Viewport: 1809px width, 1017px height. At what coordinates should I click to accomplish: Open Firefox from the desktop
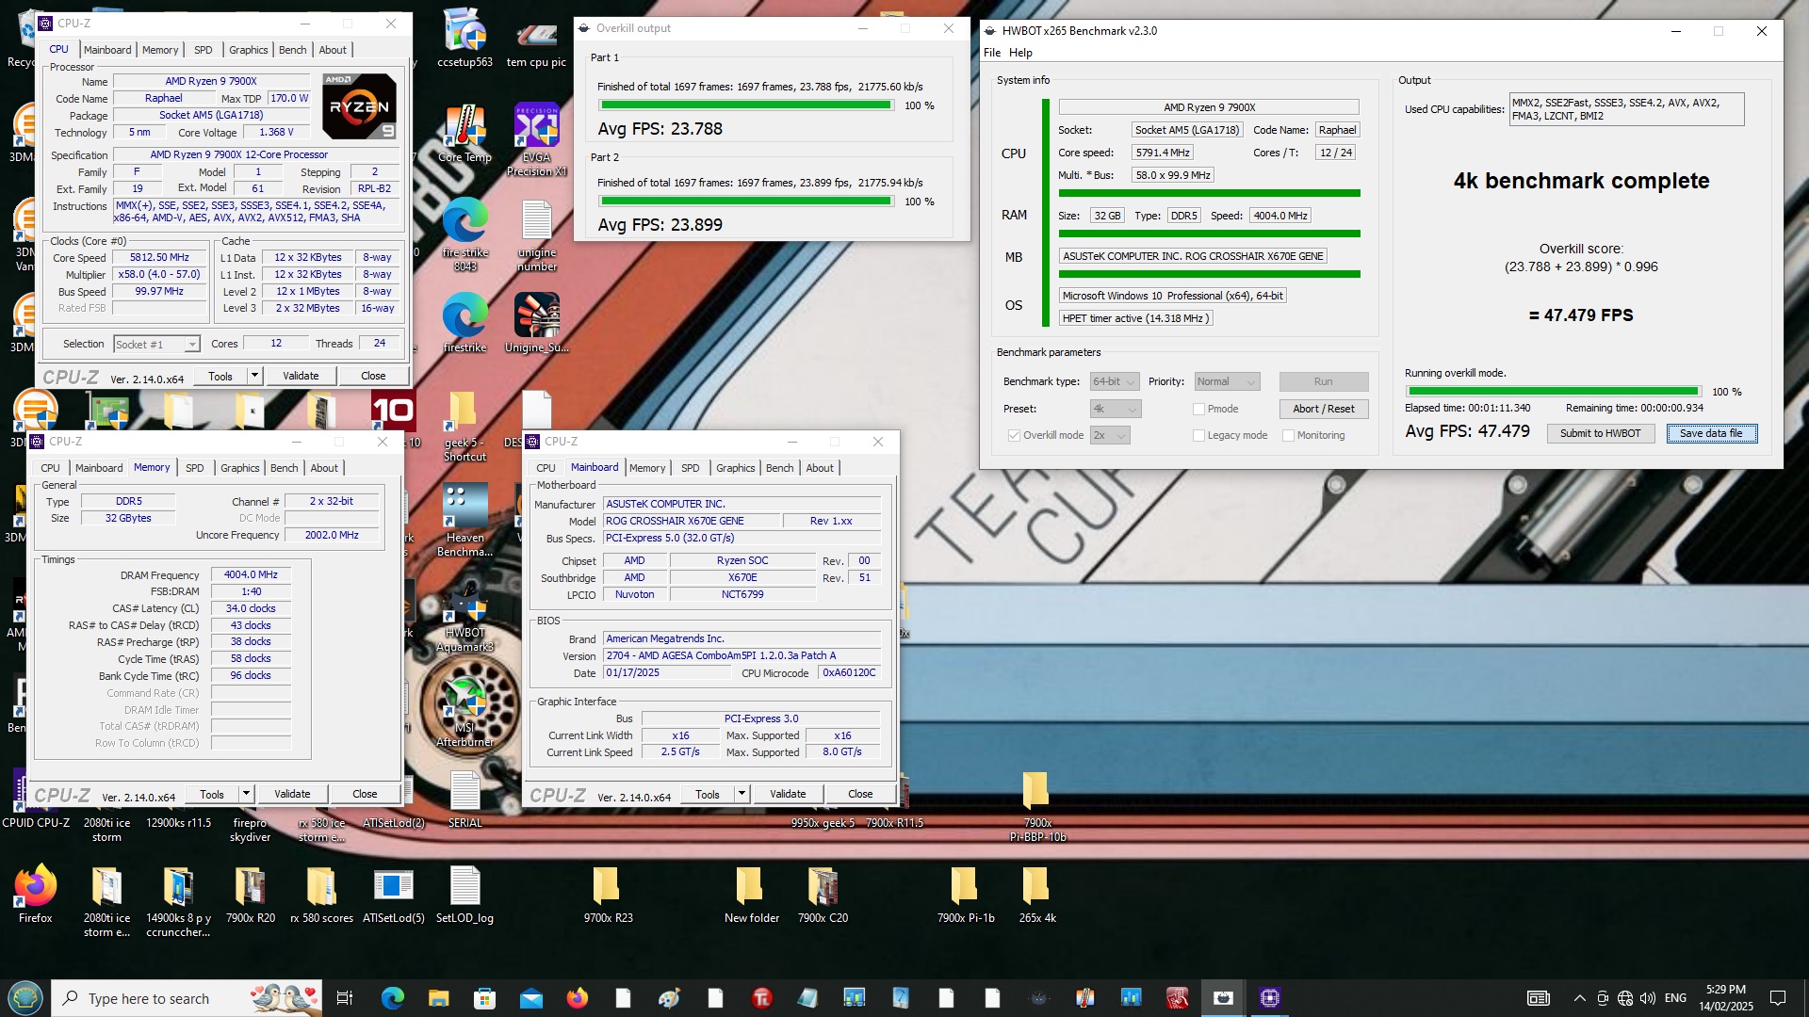[36, 894]
